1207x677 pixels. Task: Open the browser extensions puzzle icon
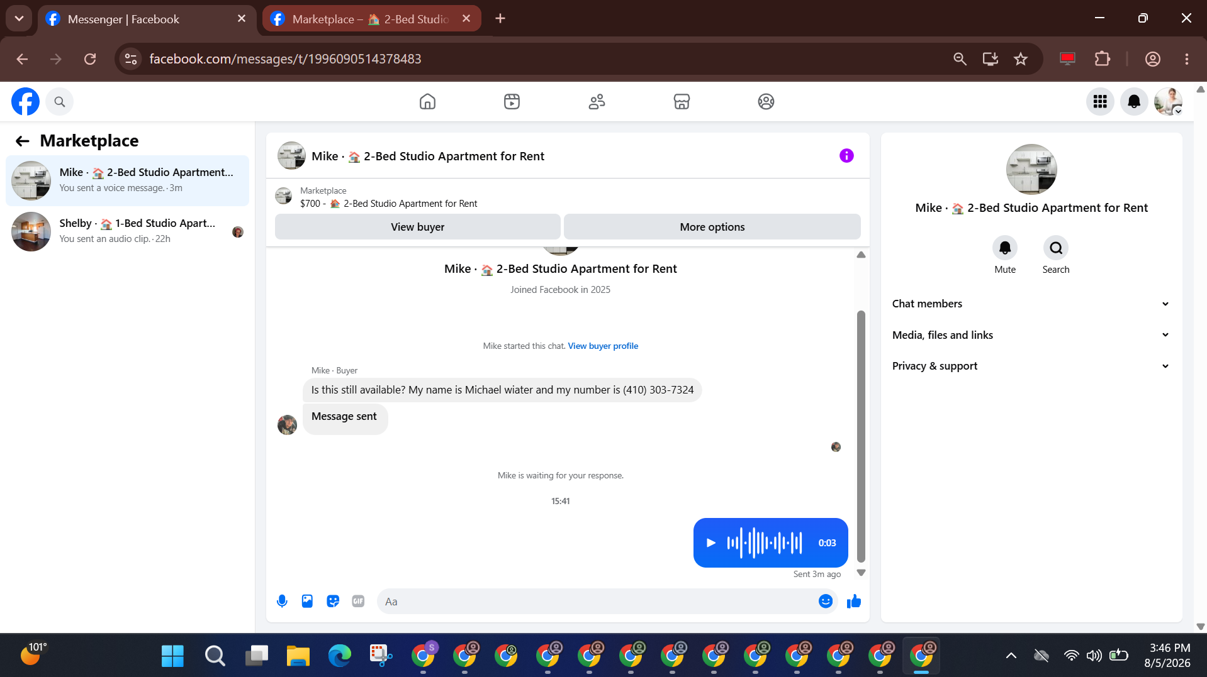pos(1103,59)
